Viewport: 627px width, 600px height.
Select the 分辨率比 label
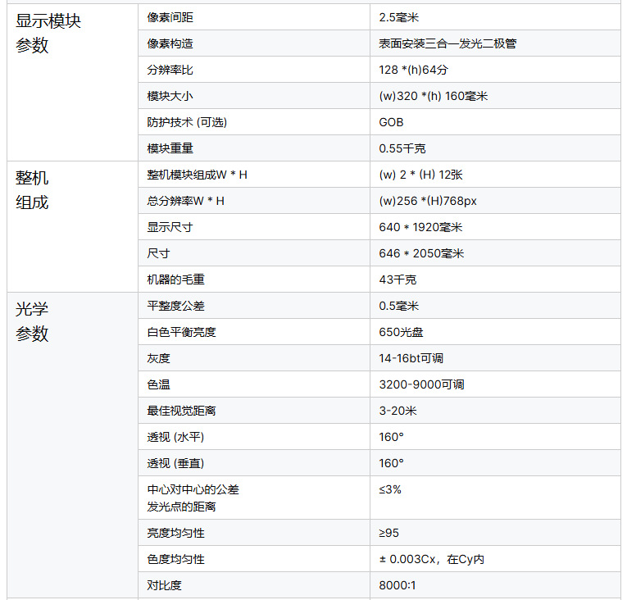(x=170, y=70)
